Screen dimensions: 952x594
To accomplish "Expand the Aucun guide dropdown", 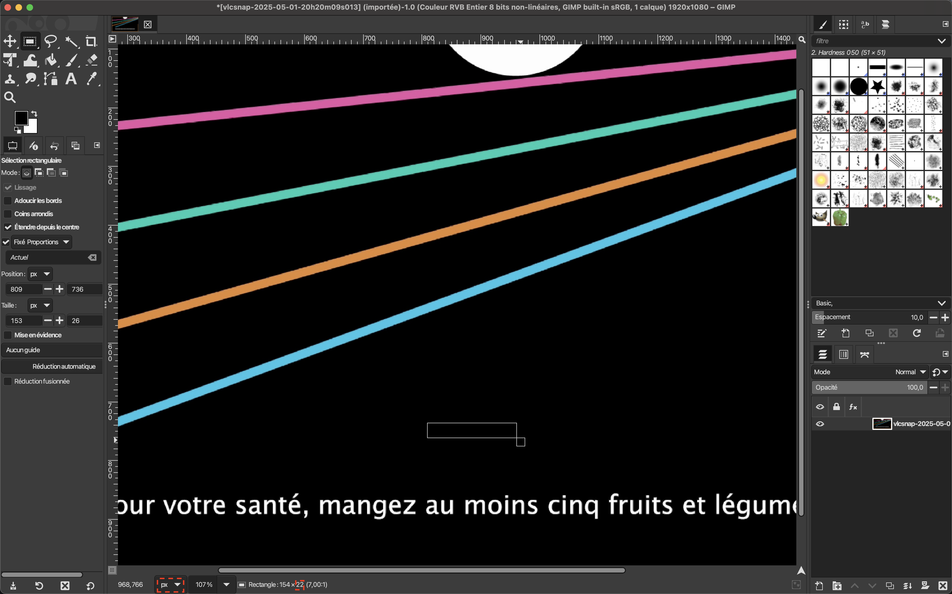I will [52, 350].
